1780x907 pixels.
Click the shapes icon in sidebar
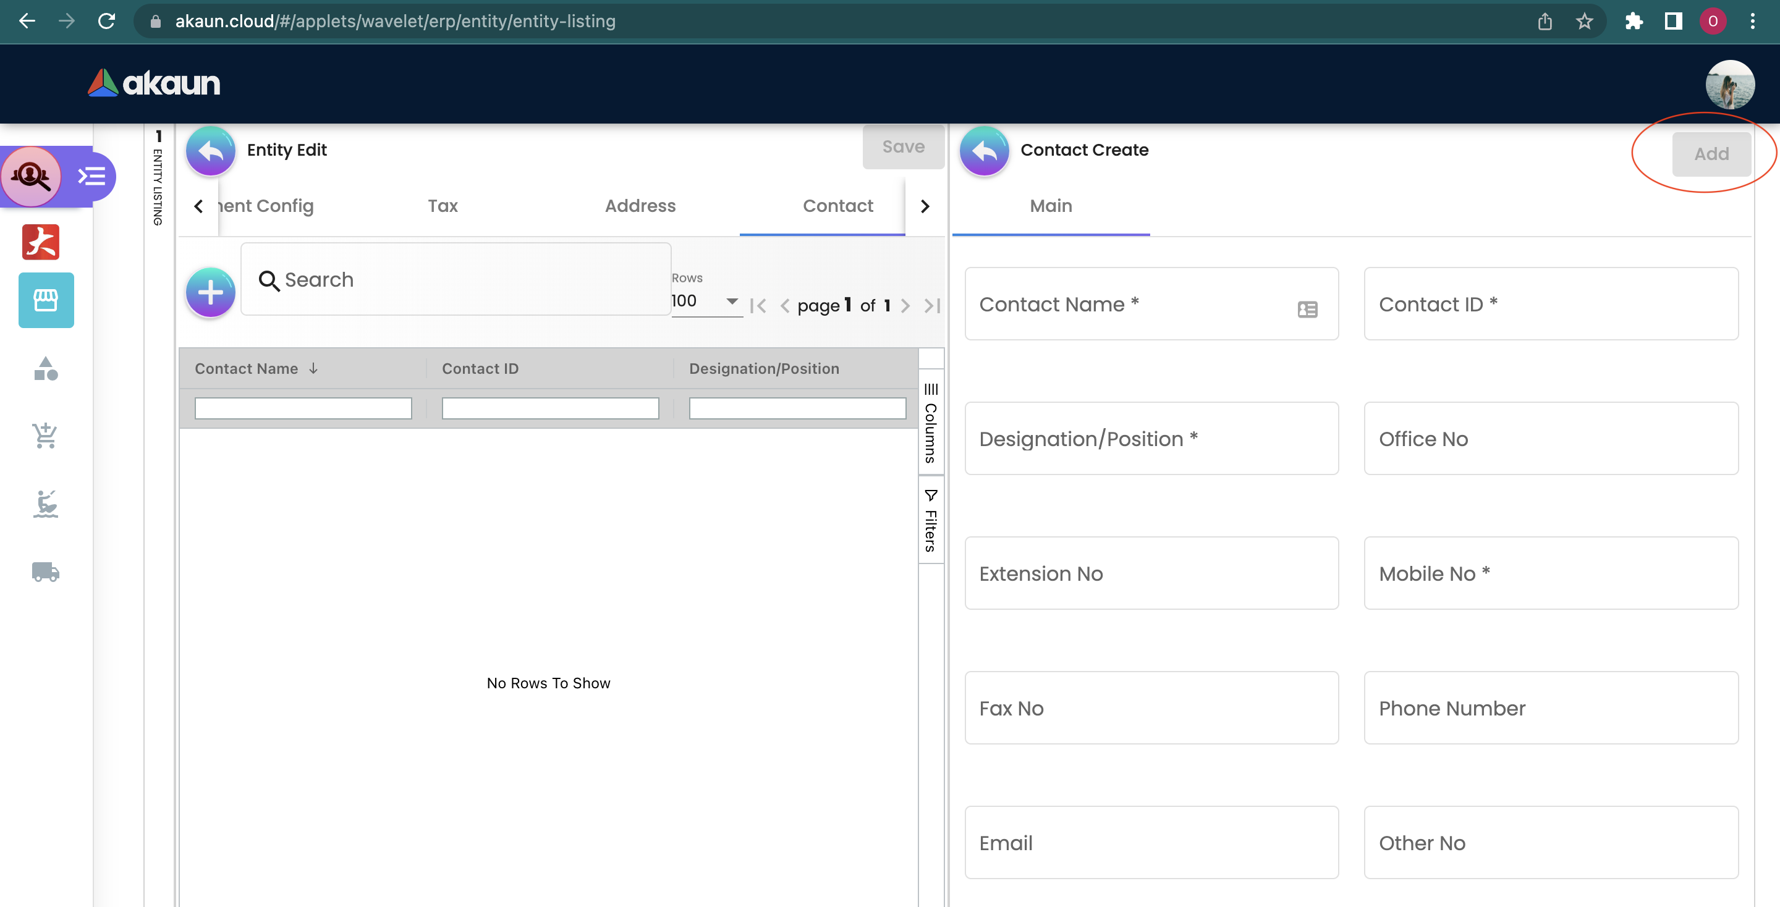pyautogui.click(x=46, y=368)
